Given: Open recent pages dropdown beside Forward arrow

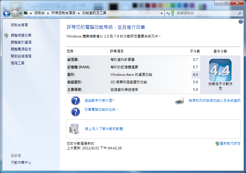Looking at the screenshot, I should pos(20,14).
